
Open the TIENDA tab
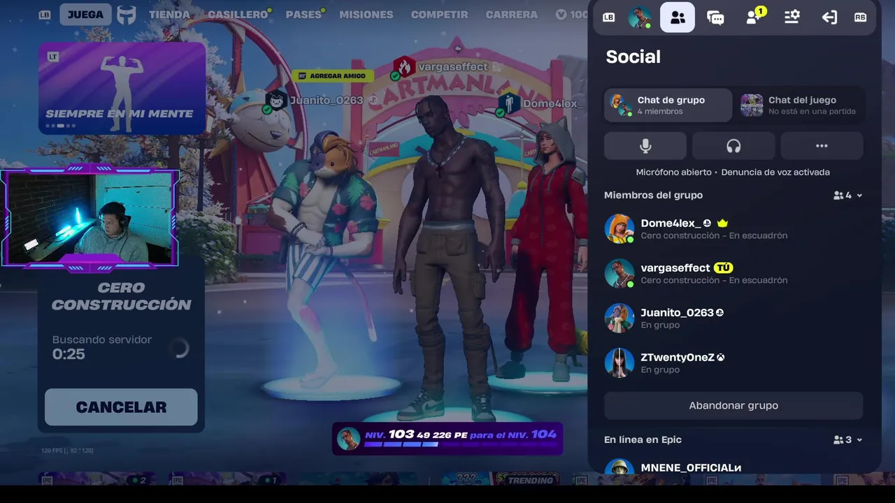(169, 15)
